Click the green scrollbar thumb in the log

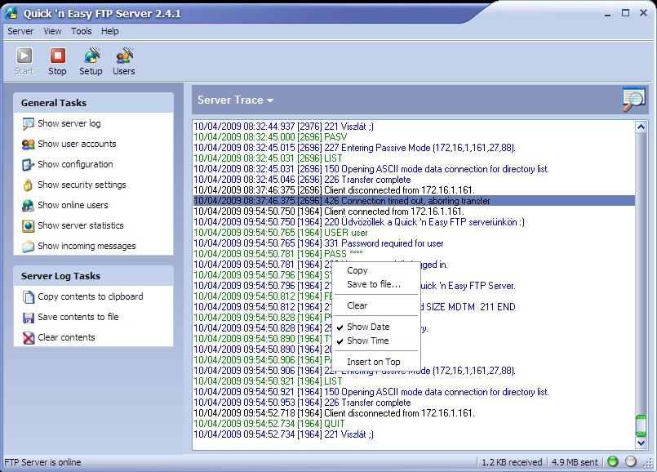641,425
